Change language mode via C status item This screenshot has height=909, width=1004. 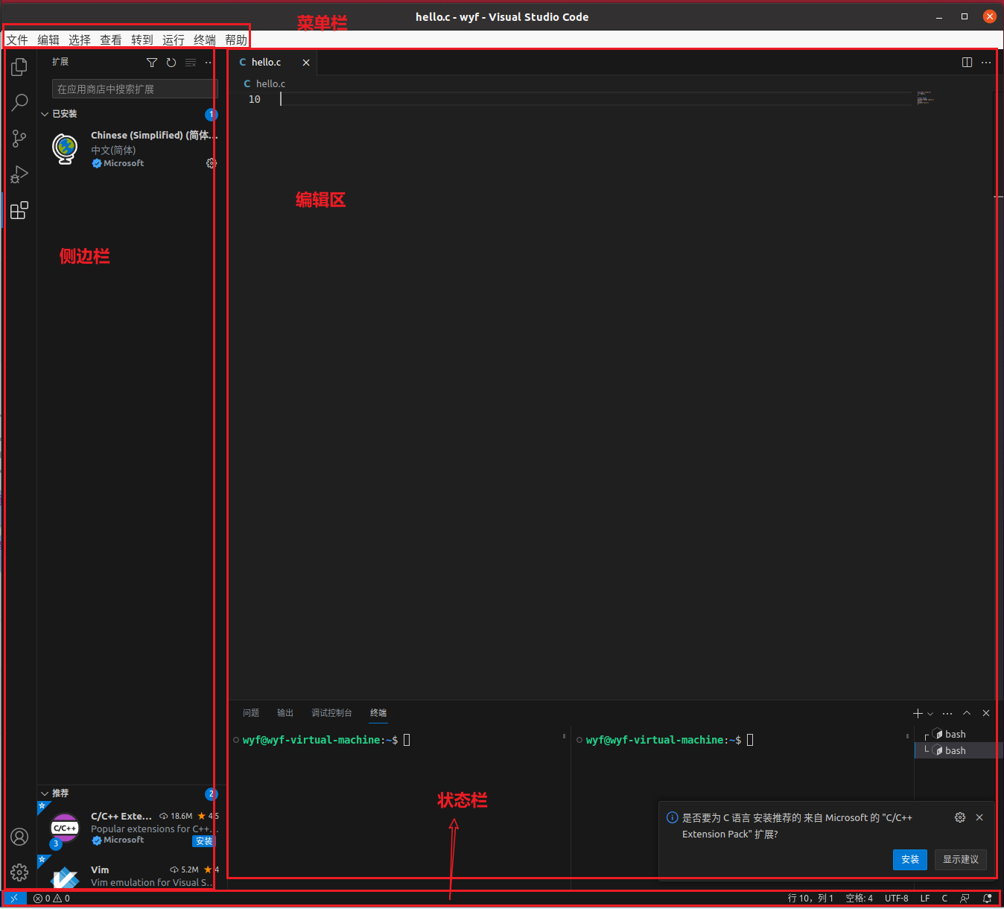(x=944, y=899)
